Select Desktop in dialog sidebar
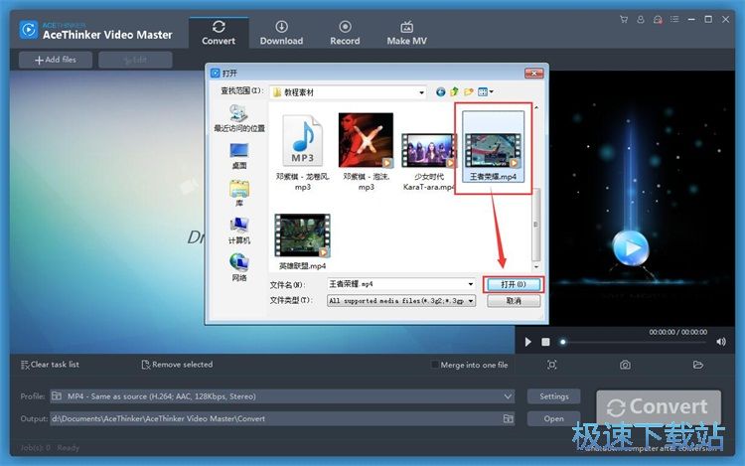 pyautogui.click(x=239, y=156)
